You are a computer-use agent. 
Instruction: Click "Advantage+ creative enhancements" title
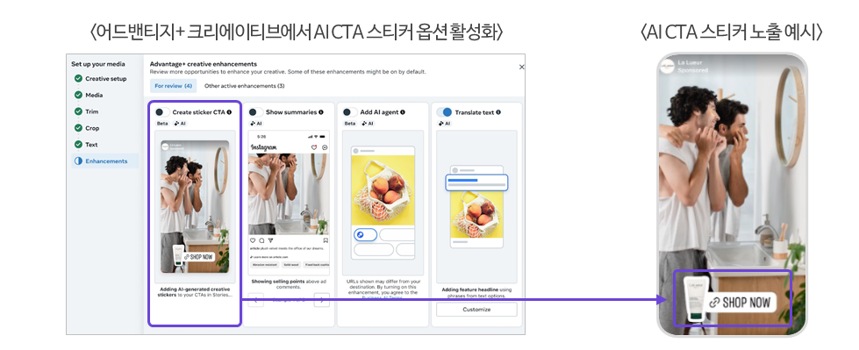[x=204, y=64]
